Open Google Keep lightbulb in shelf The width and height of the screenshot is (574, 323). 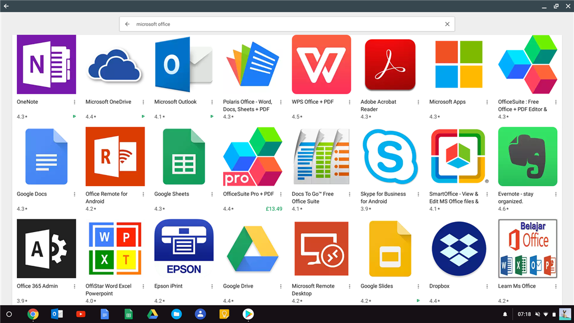point(224,314)
